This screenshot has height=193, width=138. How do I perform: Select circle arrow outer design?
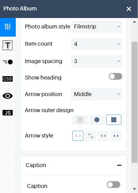coord(97,120)
